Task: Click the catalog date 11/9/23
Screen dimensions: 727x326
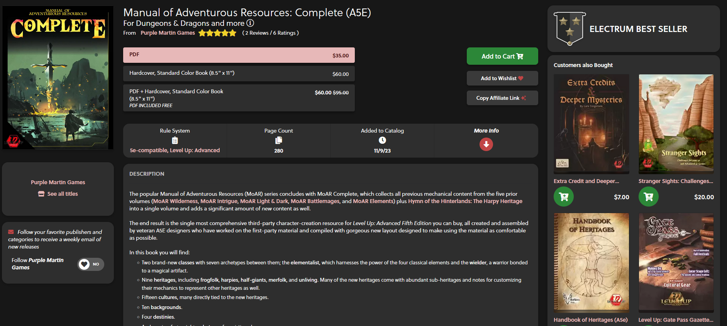Action: 382,151
